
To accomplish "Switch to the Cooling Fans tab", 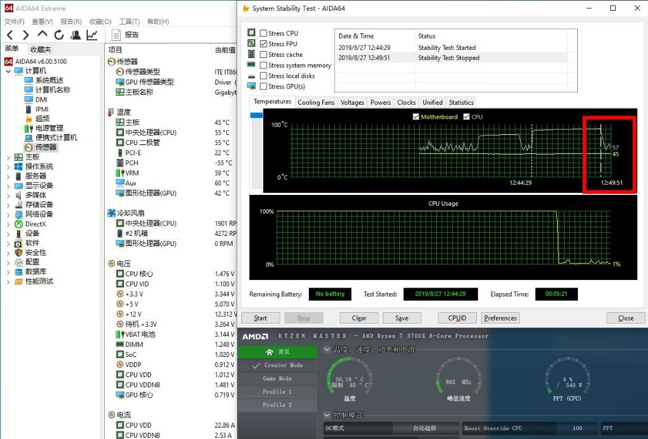I will pyautogui.click(x=316, y=102).
